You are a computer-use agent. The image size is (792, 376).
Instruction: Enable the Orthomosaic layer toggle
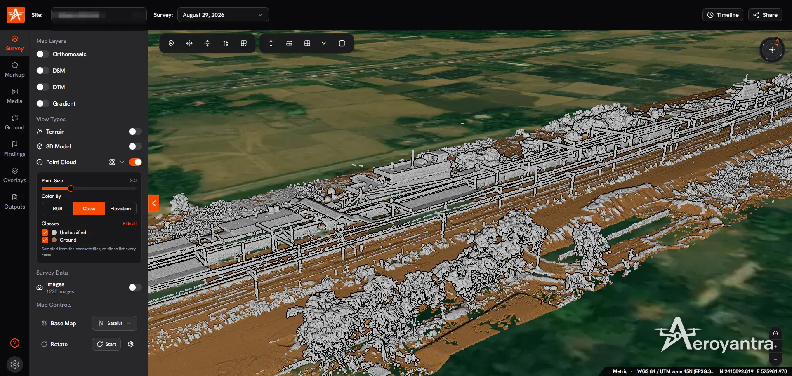tap(43, 54)
